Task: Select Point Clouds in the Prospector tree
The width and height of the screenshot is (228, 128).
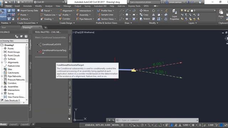Action: 14,55
